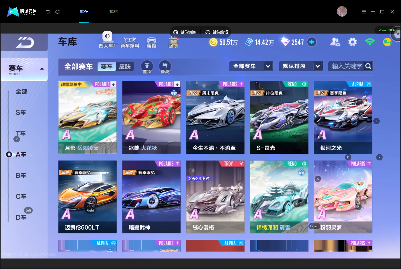Switch to the 我的 tab
The width and height of the screenshot is (401, 269).
(x=114, y=12)
